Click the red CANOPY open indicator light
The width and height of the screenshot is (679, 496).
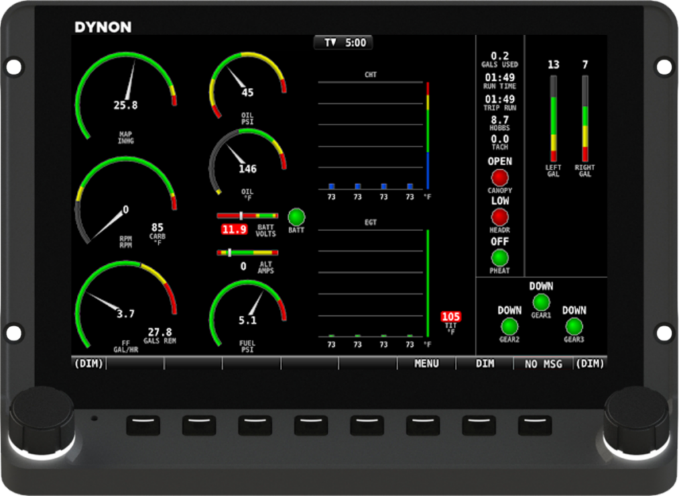(499, 177)
